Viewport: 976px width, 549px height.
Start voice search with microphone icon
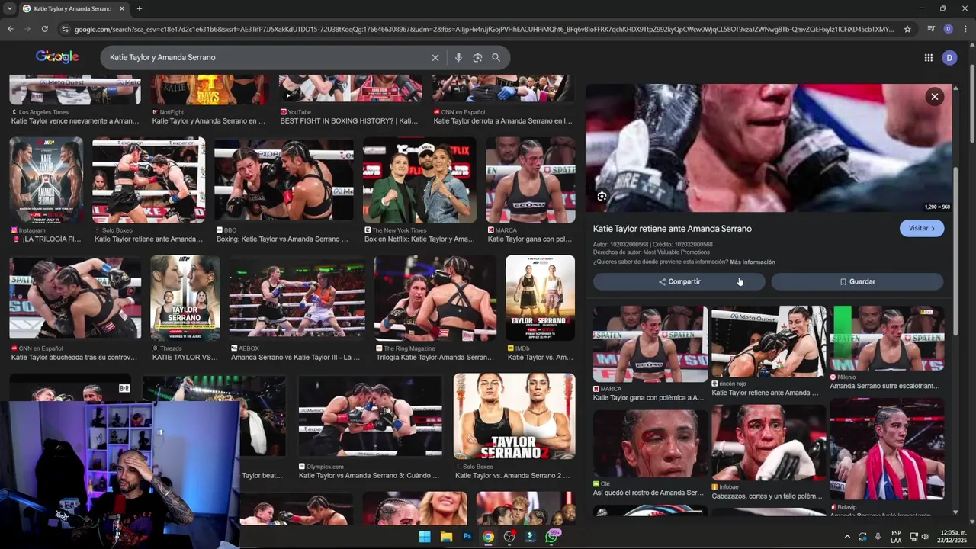pos(458,57)
